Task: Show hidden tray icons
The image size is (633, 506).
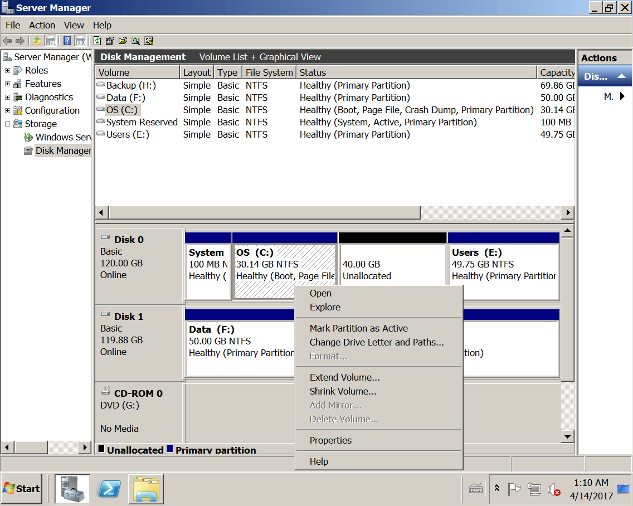Action: [x=496, y=488]
